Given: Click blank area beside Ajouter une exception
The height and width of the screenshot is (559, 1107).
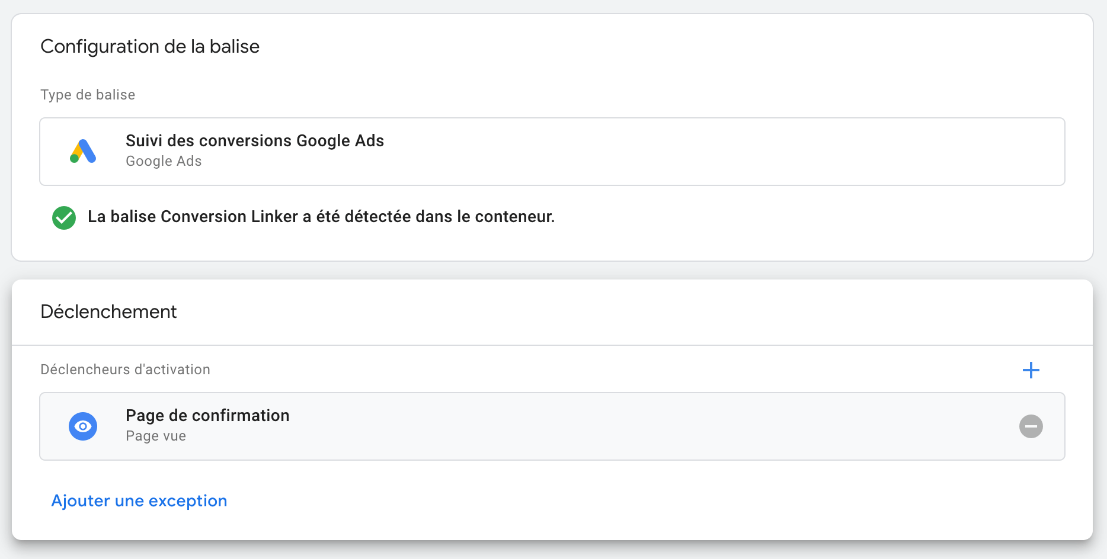Looking at the screenshot, I should pyautogui.click(x=593, y=501).
